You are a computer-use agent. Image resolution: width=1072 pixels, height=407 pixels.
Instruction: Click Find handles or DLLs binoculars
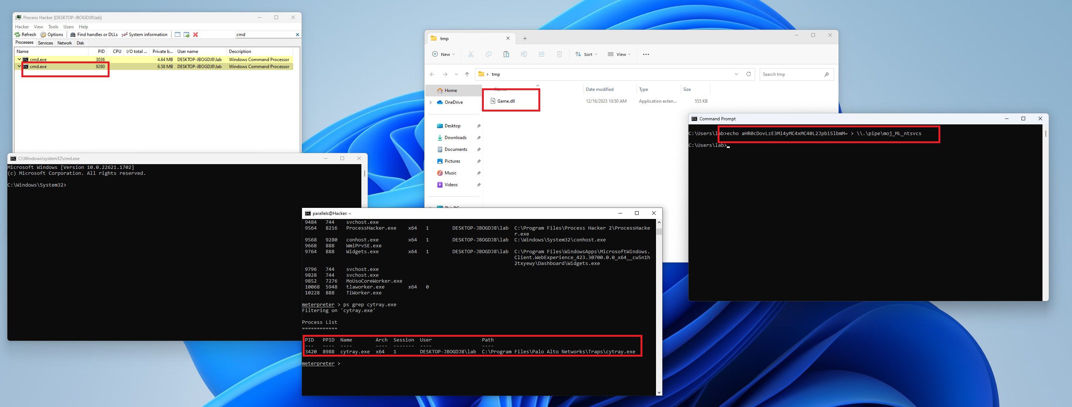click(x=73, y=35)
